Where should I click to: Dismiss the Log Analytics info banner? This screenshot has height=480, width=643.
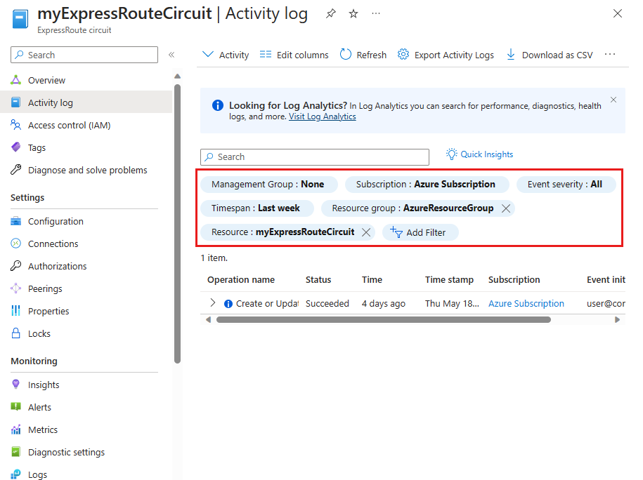613,100
